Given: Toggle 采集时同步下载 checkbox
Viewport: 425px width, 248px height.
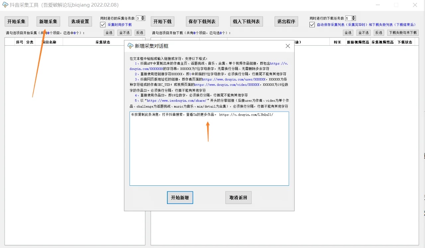Looking at the screenshot, I should pos(103,25).
